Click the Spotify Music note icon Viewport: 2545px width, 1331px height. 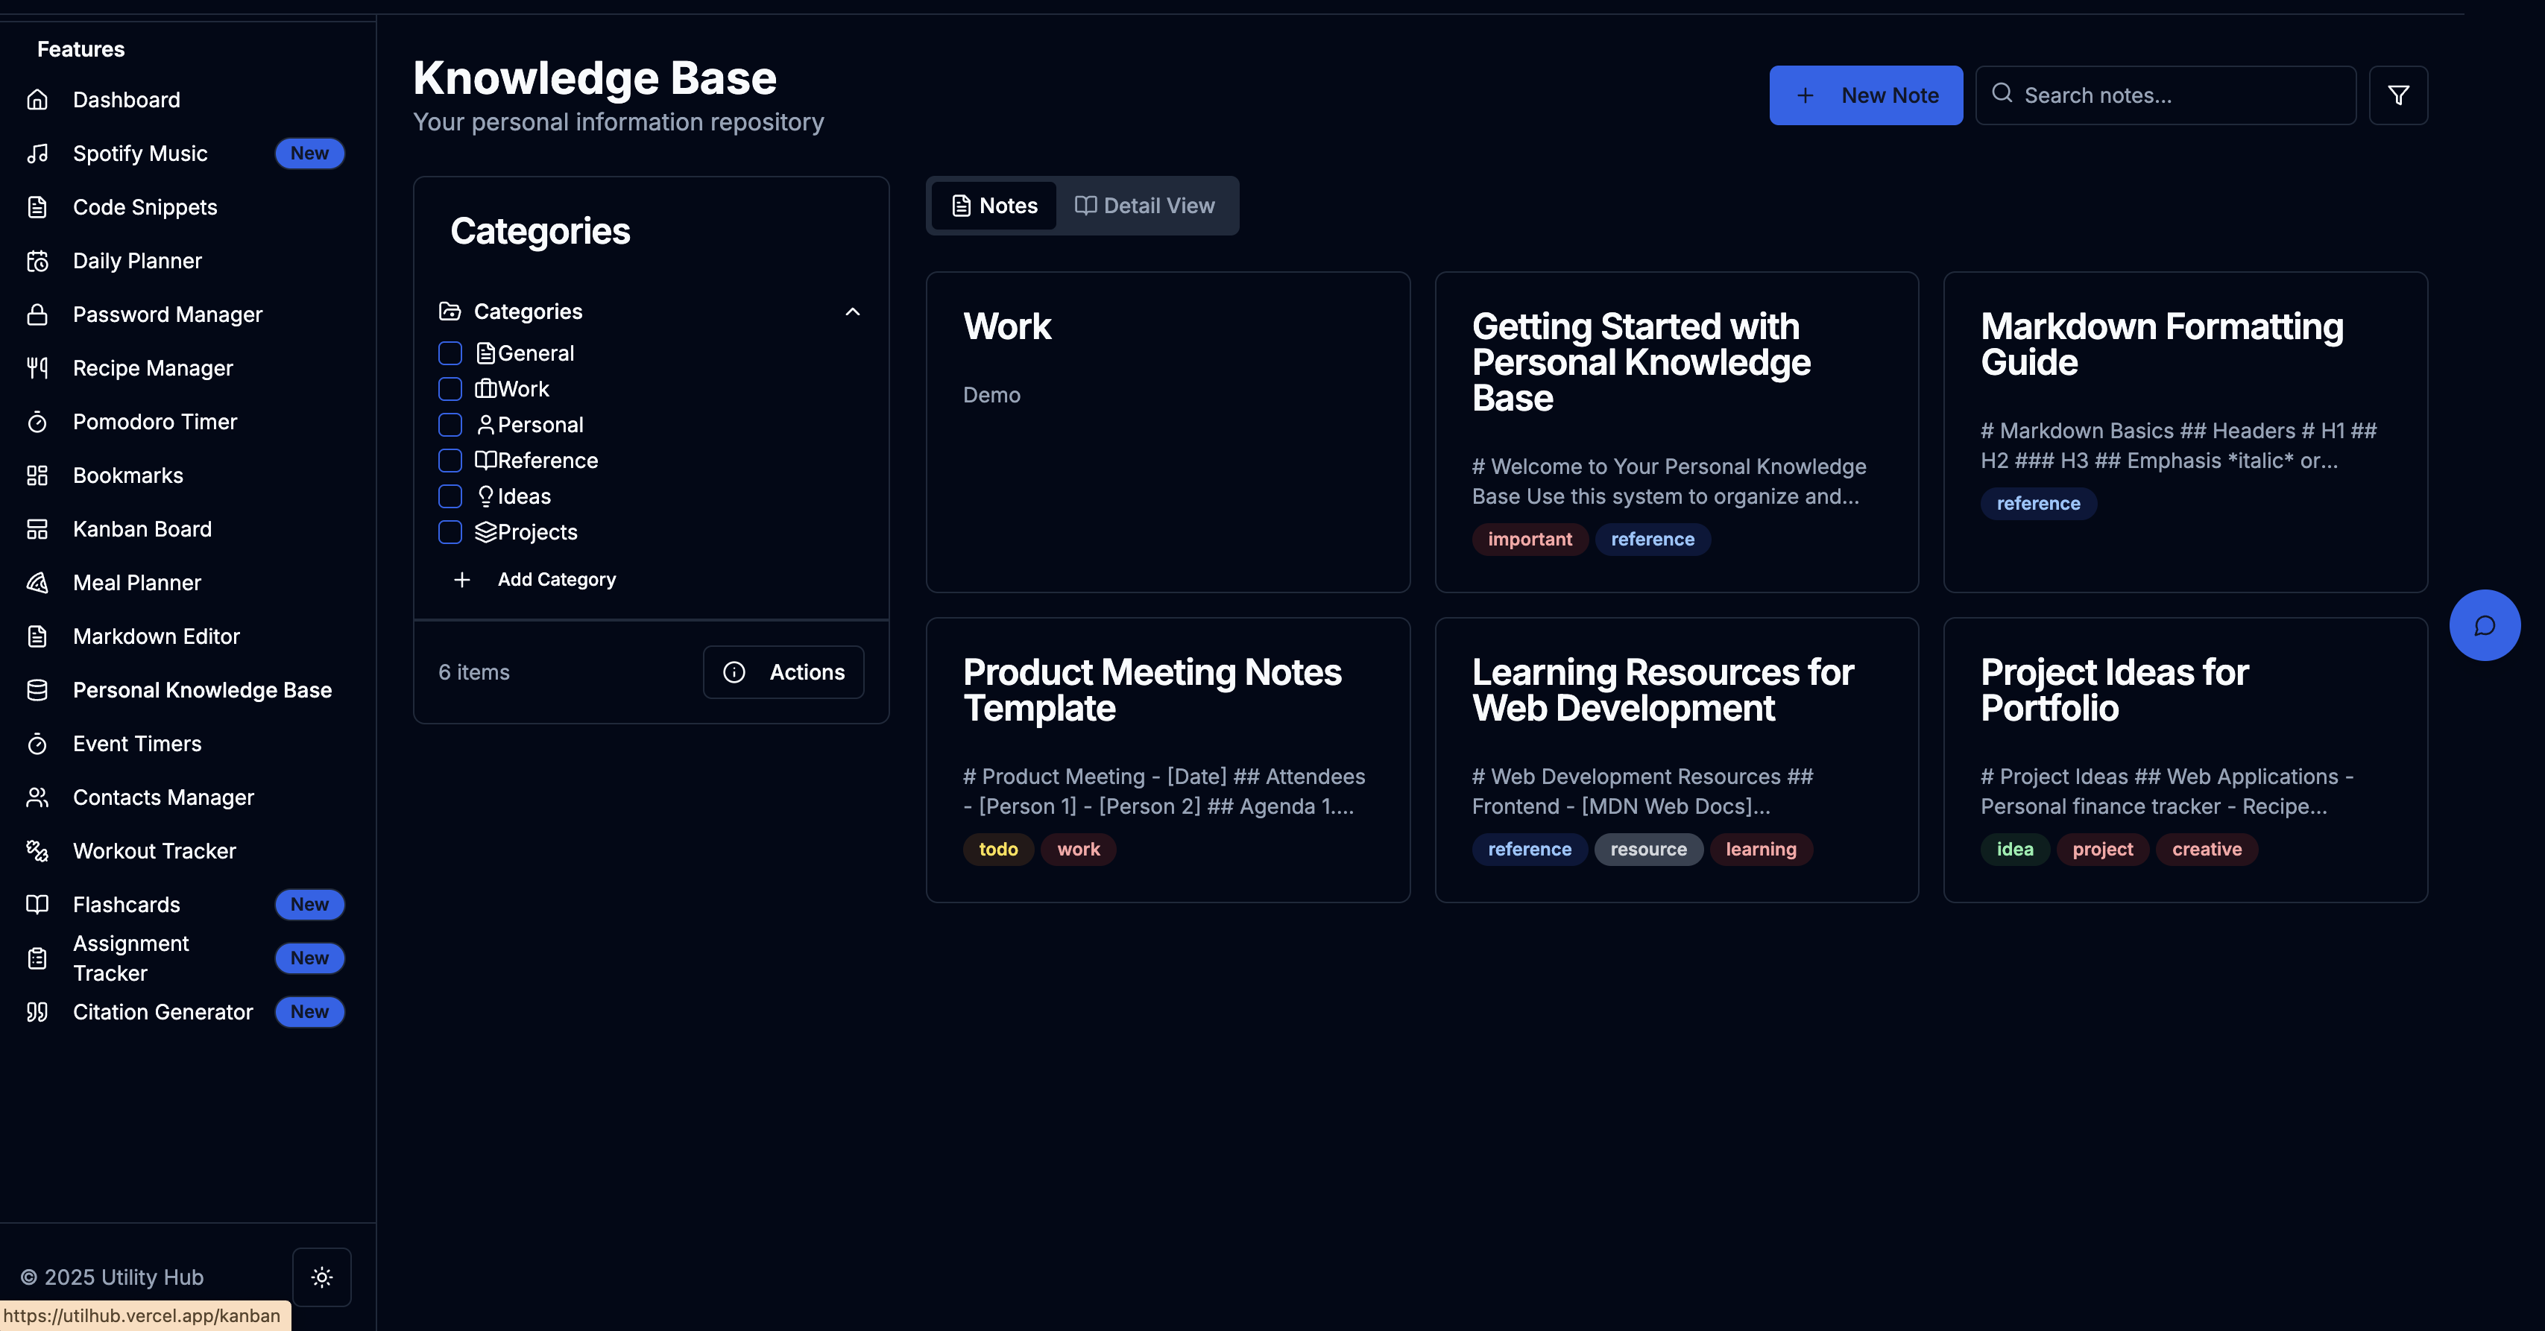click(x=37, y=153)
